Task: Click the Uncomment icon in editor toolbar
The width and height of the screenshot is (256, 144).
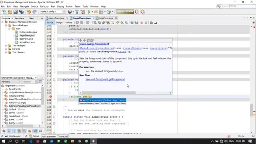Action: pyautogui.click(x=156, y=23)
